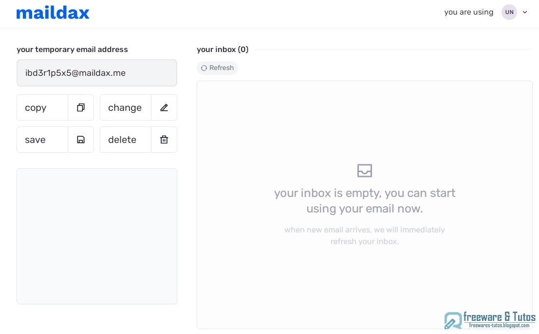This screenshot has height=334, width=539.
Task: Click the maildax logo
Action: point(53,13)
